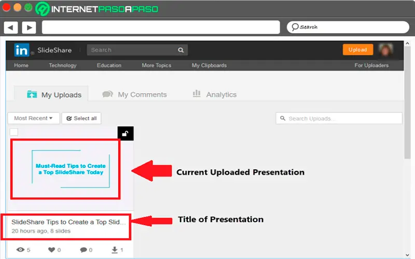Open the More Topics menu
This screenshot has width=415, height=259.
[x=157, y=65]
